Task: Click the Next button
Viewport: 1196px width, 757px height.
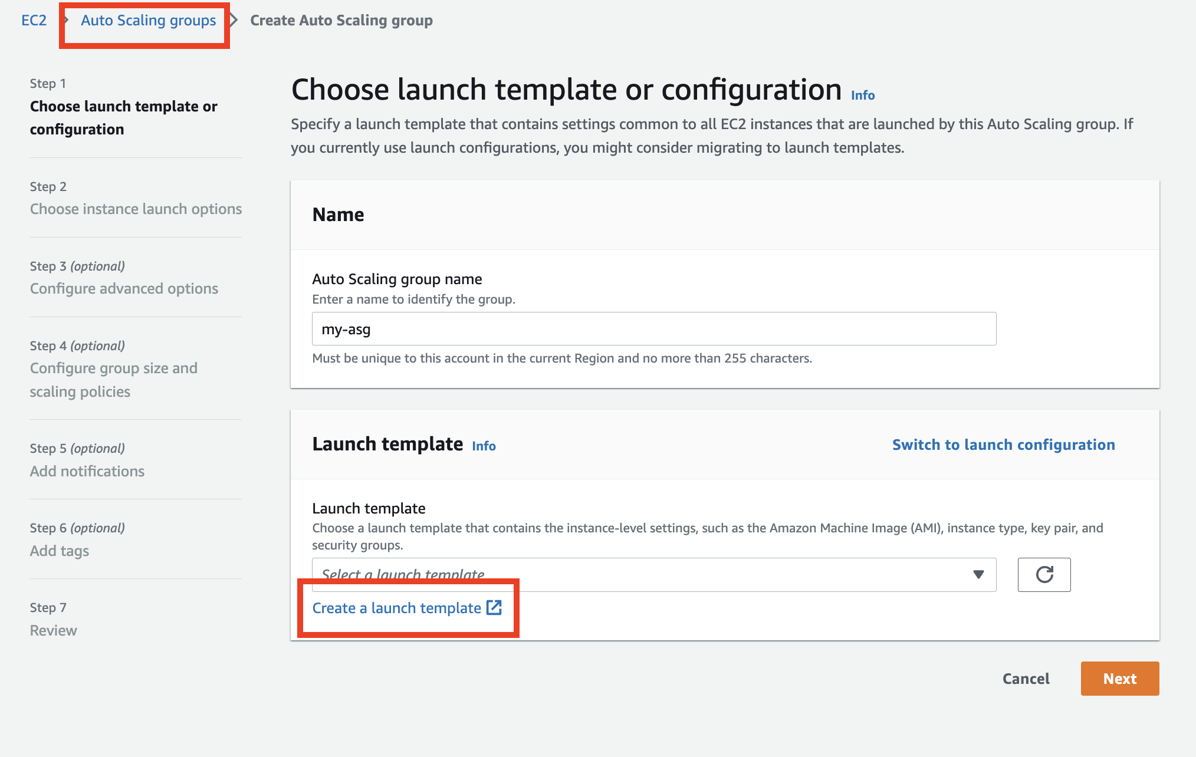Action: [x=1120, y=679]
